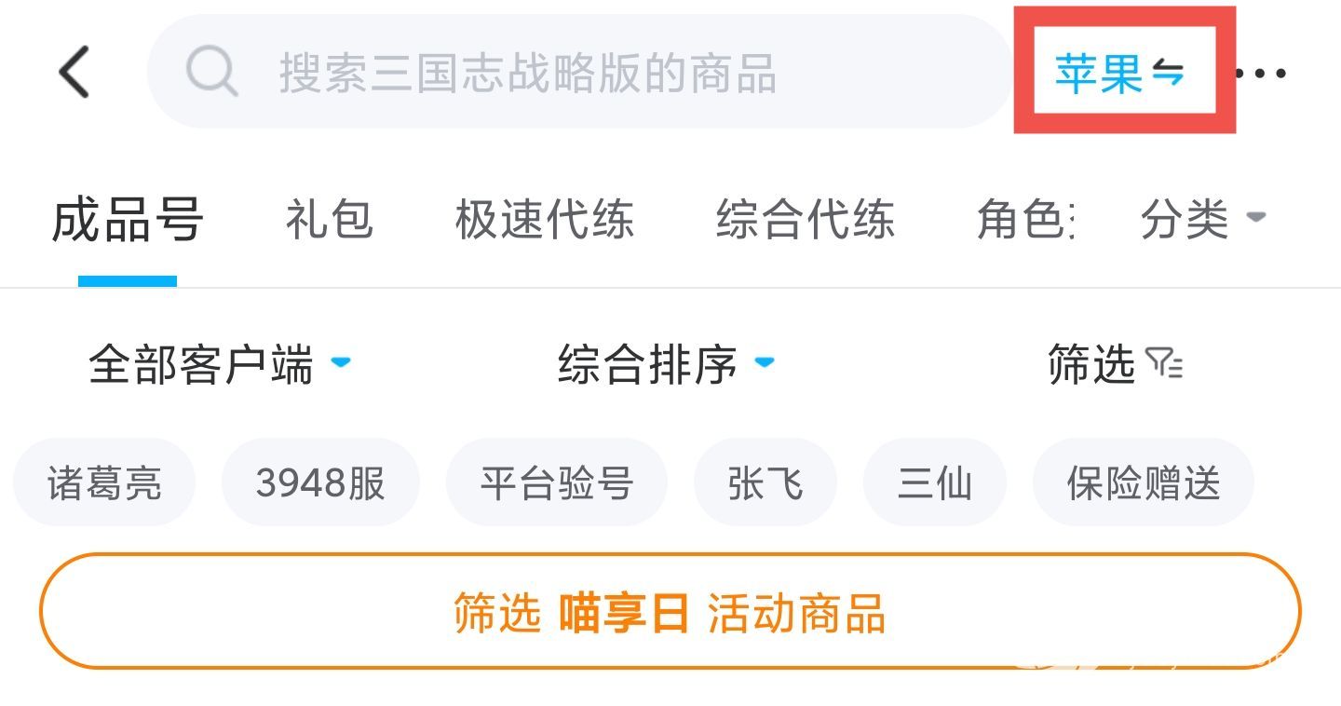
Task: Switch platform via 苹果 swap button
Action: pos(1120,73)
